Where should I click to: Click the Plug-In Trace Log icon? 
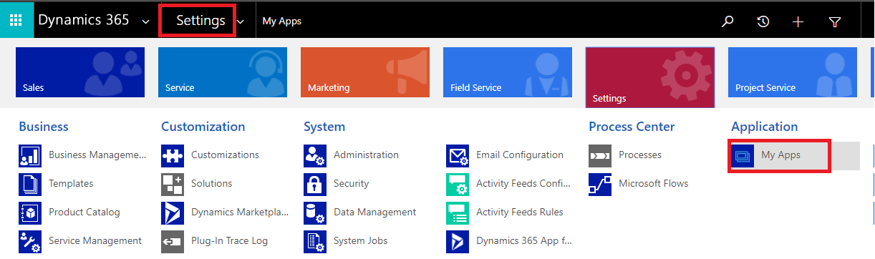click(x=173, y=241)
